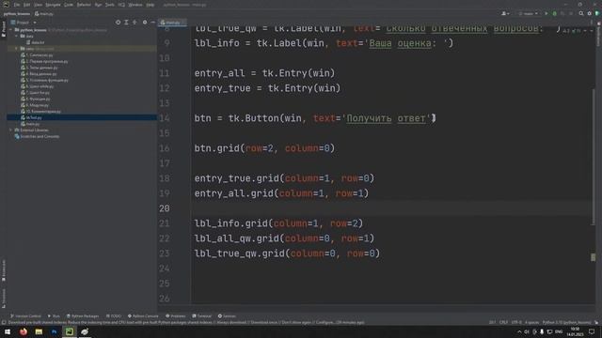Image resolution: width=602 pixels, height=338 pixels.
Task: Open the File menu
Action: tap(17, 5)
